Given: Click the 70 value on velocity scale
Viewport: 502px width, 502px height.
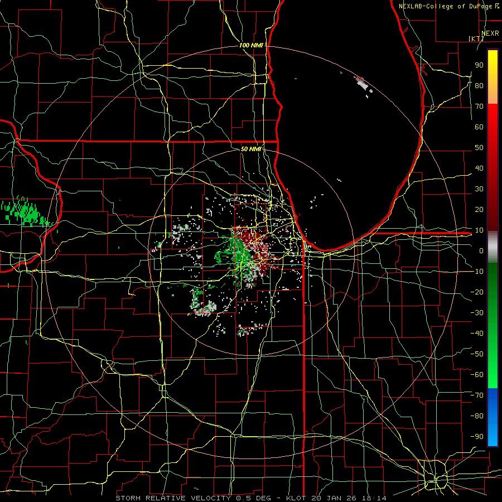Looking at the screenshot, I should [479, 107].
